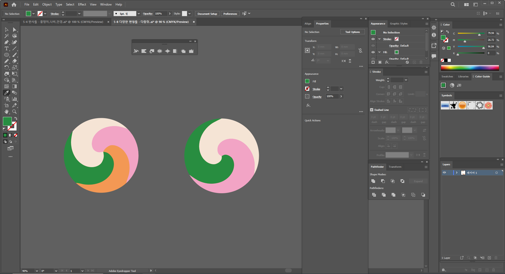Expand the Stroke row in Appearance panel
Image resolution: width=505 pixels, height=274 pixels.
coord(379,39)
